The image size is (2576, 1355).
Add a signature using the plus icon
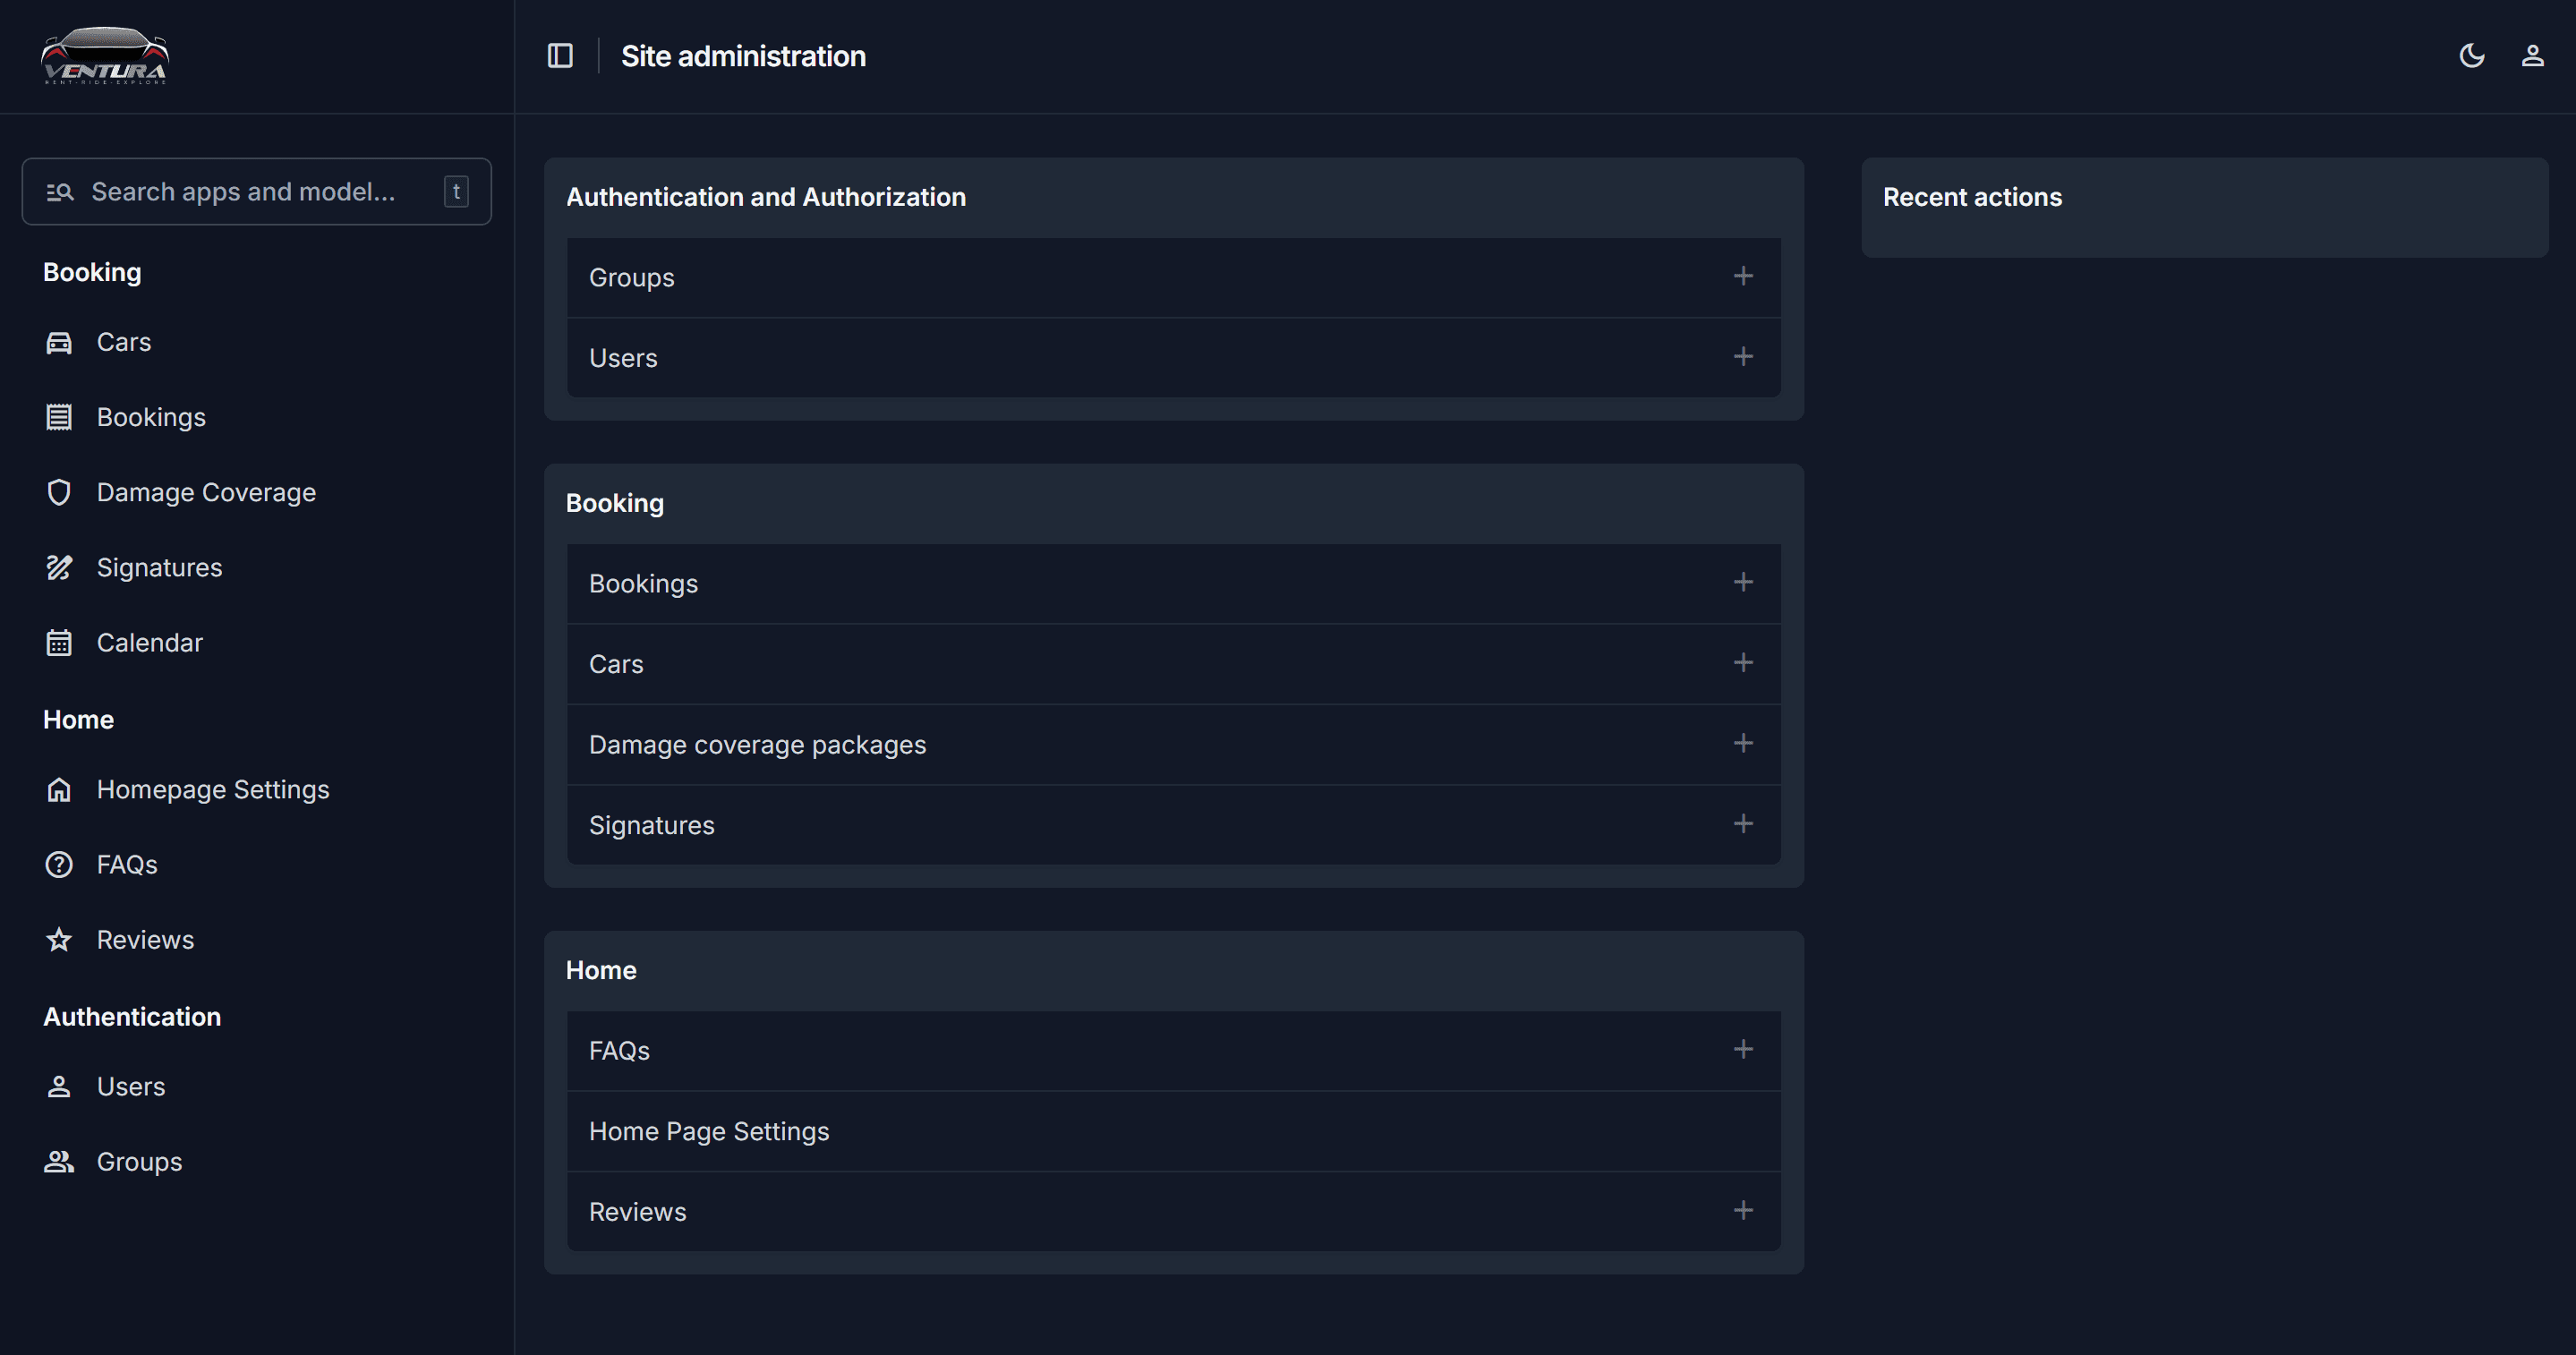point(1743,824)
